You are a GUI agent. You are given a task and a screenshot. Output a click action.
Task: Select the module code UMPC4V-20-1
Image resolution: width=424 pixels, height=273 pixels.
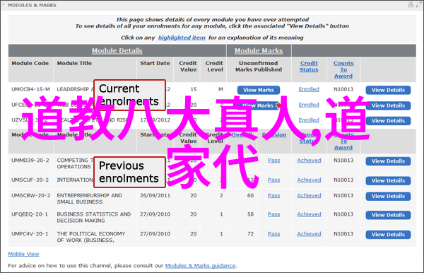click(x=30, y=234)
